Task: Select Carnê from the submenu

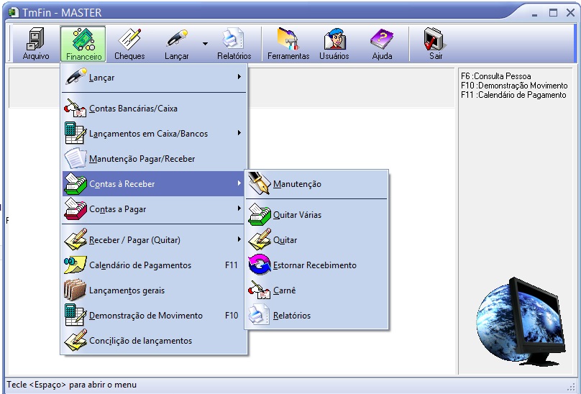Action: point(284,290)
